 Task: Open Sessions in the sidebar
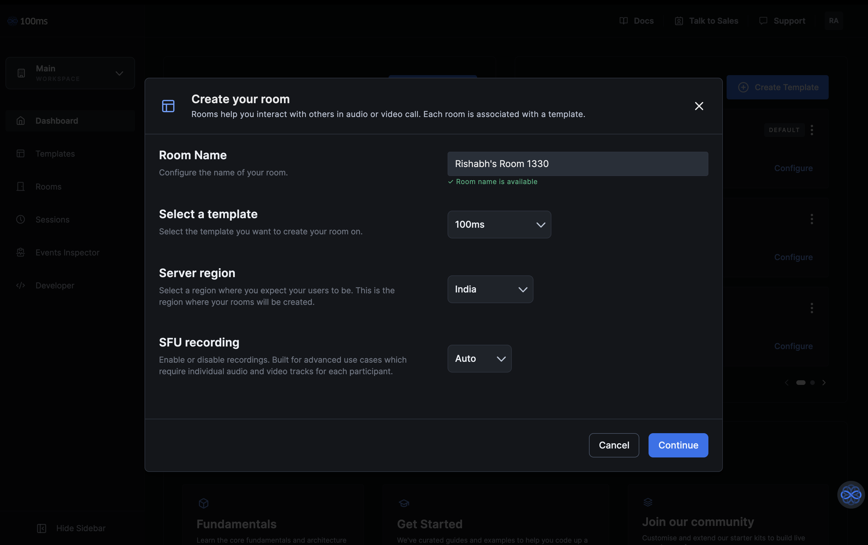52,220
